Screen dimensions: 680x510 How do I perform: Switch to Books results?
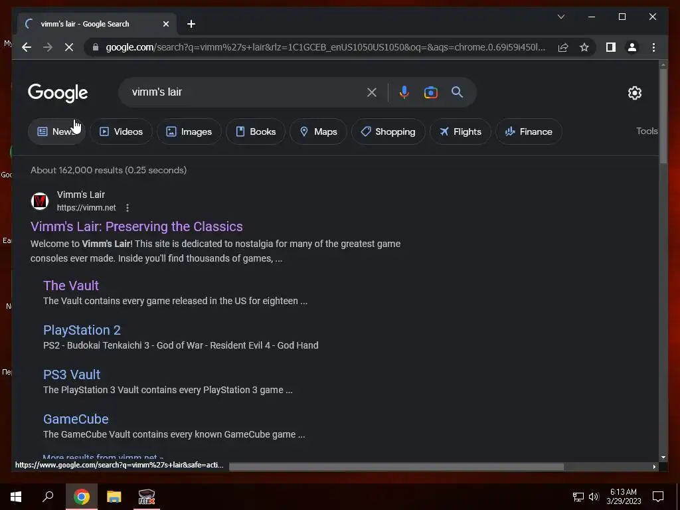pos(256,131)
